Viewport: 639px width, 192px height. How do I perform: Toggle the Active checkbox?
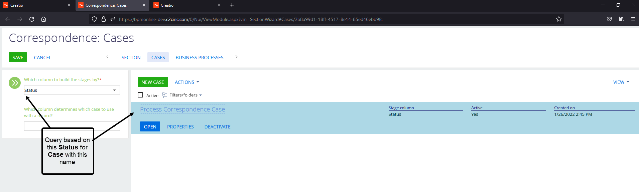click(x=140, y=95)
